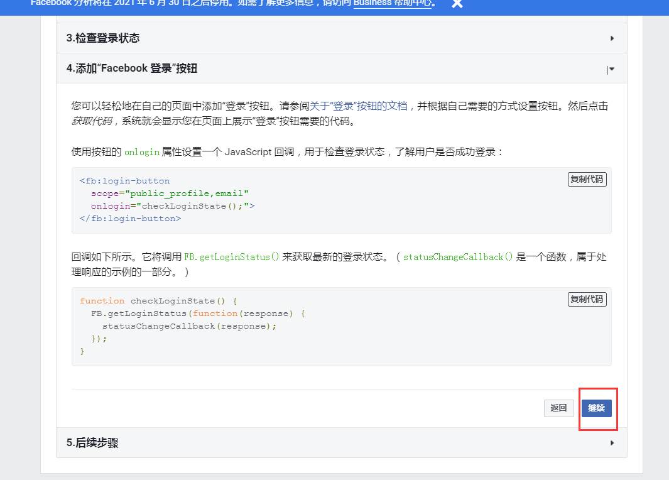Copy the checkLoginState function code

click(587, 299)
